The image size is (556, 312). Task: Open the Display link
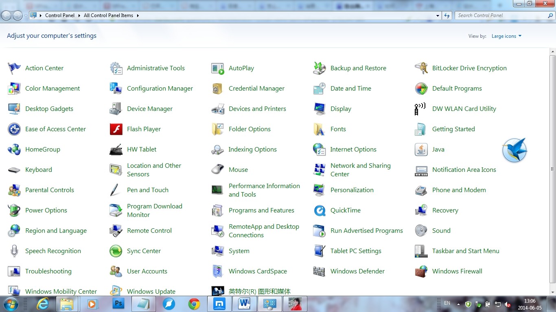click(x=341, y=109)
